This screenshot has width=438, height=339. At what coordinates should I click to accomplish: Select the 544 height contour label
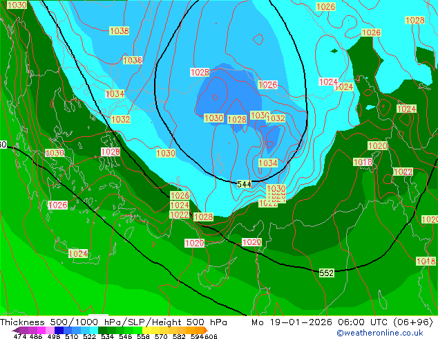click(244, 184)
